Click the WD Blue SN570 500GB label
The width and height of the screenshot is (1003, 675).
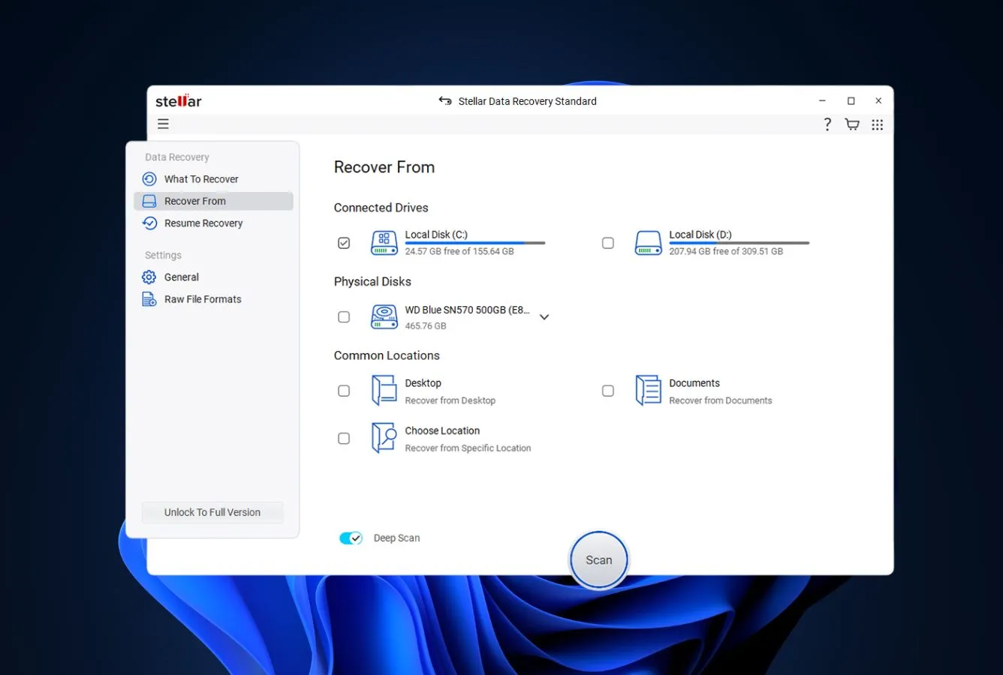[467, 310]
